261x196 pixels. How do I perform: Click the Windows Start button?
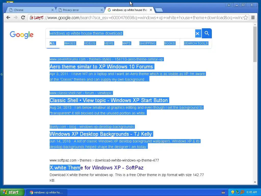pyautogui.click(x=12, y=192)
